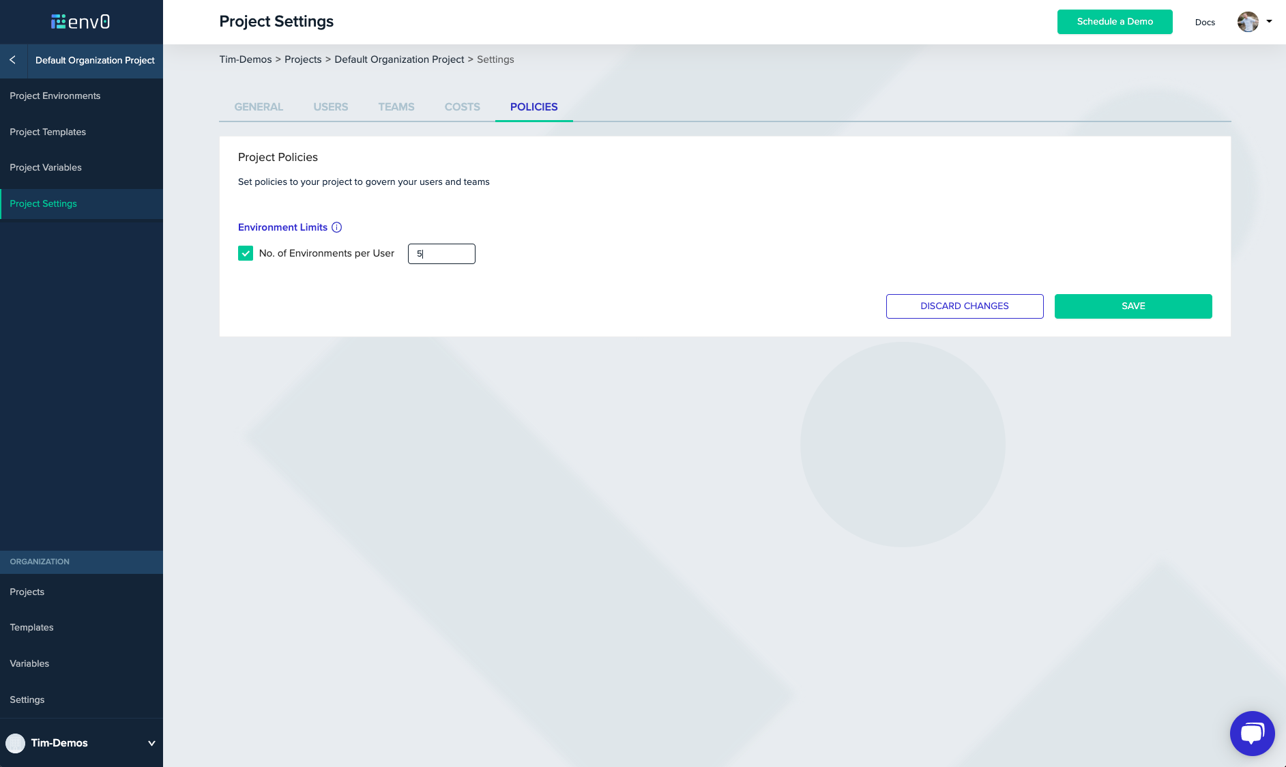This screenshot has height=767, width=1286.
Task: Open the chat support bubble
Action: pos(1252,734)
